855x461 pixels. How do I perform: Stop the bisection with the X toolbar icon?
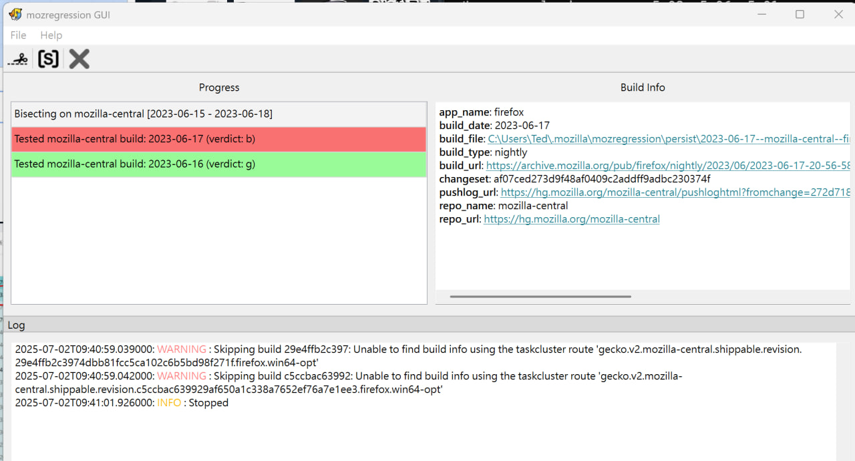tap(79, 59)
